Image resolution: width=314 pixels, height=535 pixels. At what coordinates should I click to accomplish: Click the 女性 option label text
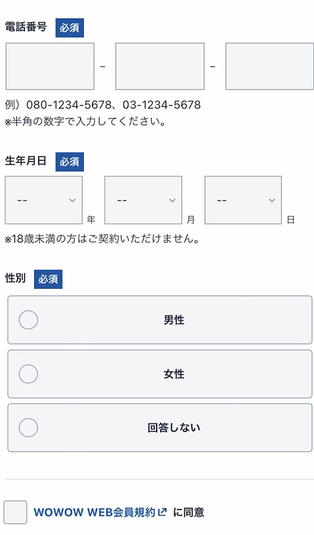pyautogui.click(x=174, y=374)
